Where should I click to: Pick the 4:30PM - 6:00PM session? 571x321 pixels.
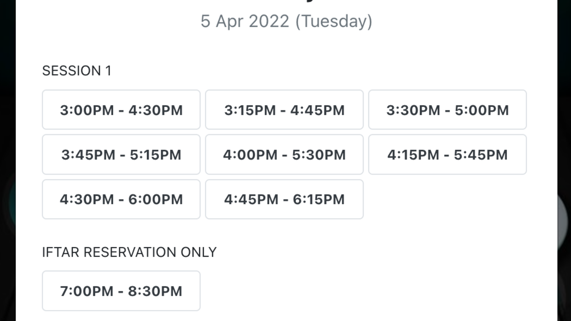(121, 199)
